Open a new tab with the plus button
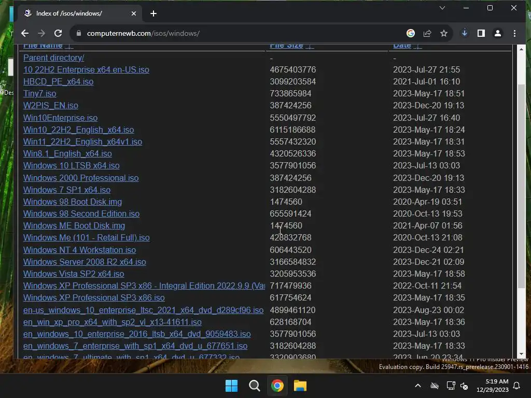Viewport: 531px width, 398px height. 153,13
